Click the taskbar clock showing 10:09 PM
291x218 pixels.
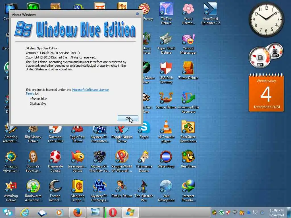click(277, 212)
